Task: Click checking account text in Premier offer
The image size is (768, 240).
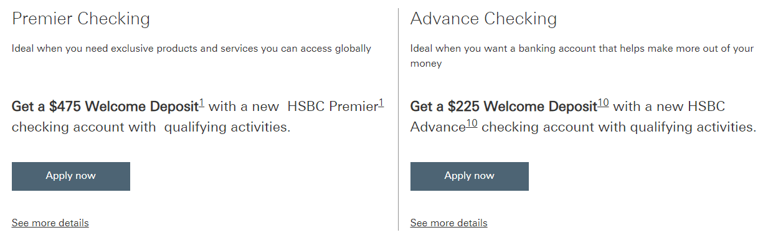Action: click(84, 128)
